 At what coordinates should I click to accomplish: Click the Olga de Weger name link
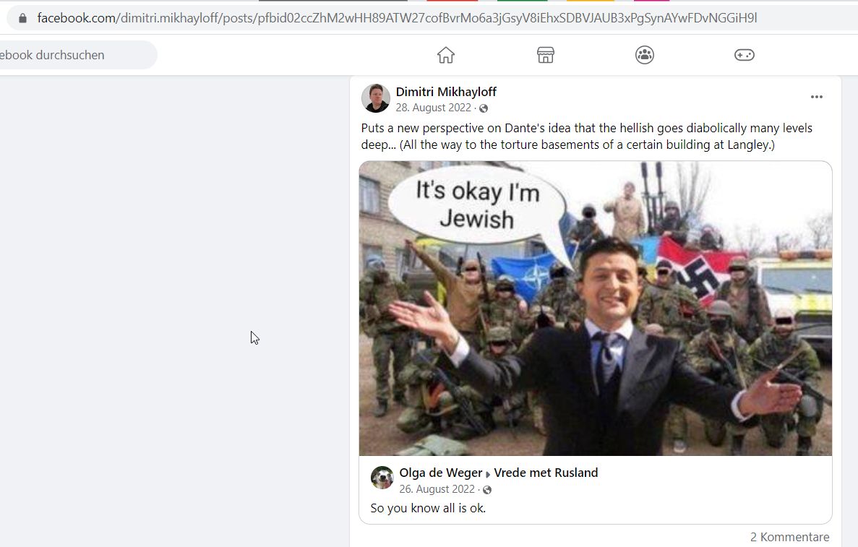(x=440, y=473)
